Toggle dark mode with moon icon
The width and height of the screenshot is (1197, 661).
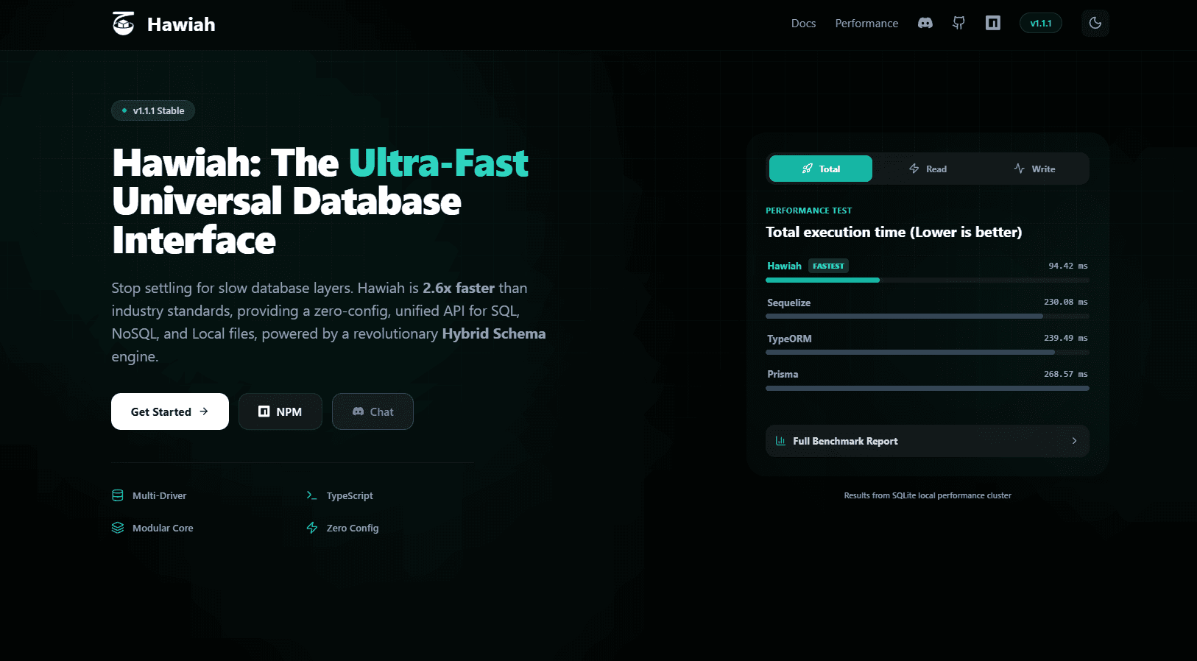(x=1095, y=24)
